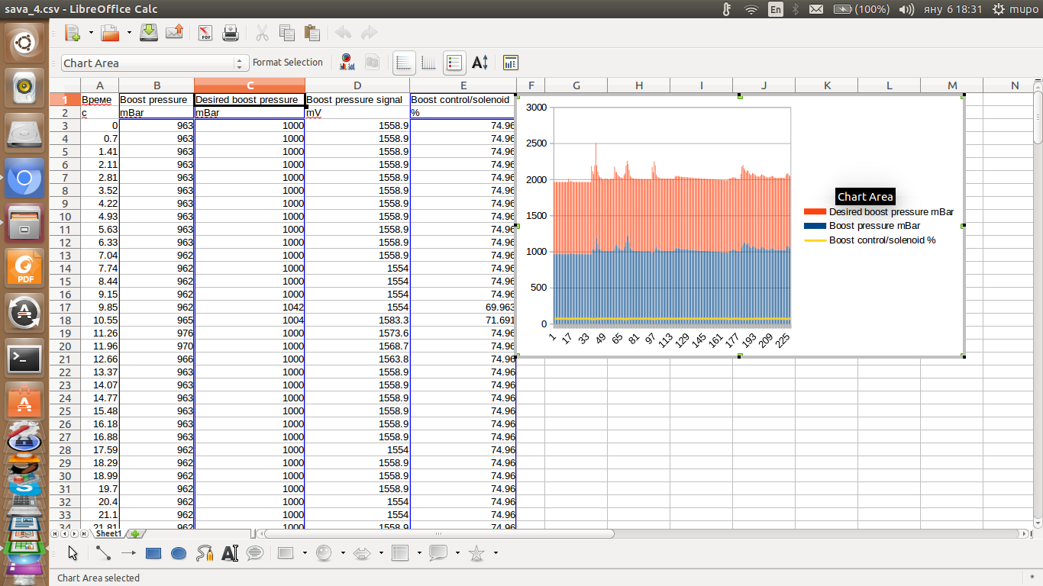This screenshot has width=1043, height=586.
Task: Click the Scale Text icon
Action: [480, 63]
